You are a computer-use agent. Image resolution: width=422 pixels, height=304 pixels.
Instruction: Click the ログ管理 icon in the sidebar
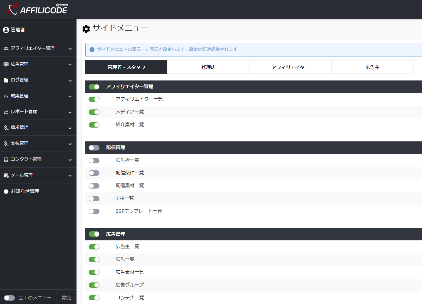click(6, 80)
